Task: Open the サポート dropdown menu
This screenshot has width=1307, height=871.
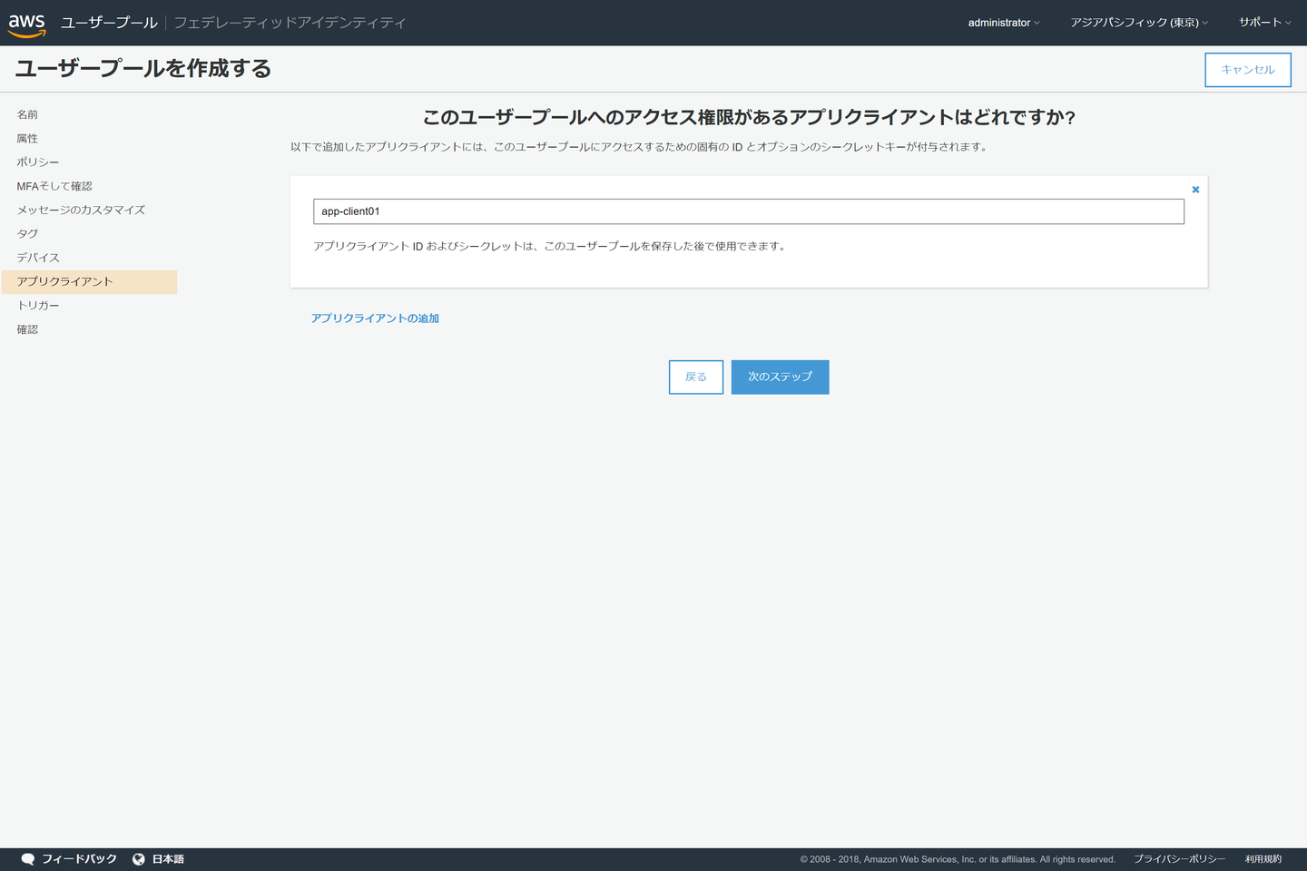Action: click(1265, 23)
